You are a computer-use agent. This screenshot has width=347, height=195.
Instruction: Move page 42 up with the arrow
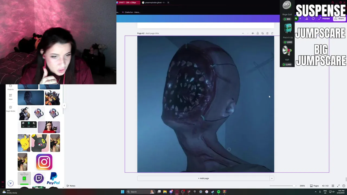tap(243, 33)
